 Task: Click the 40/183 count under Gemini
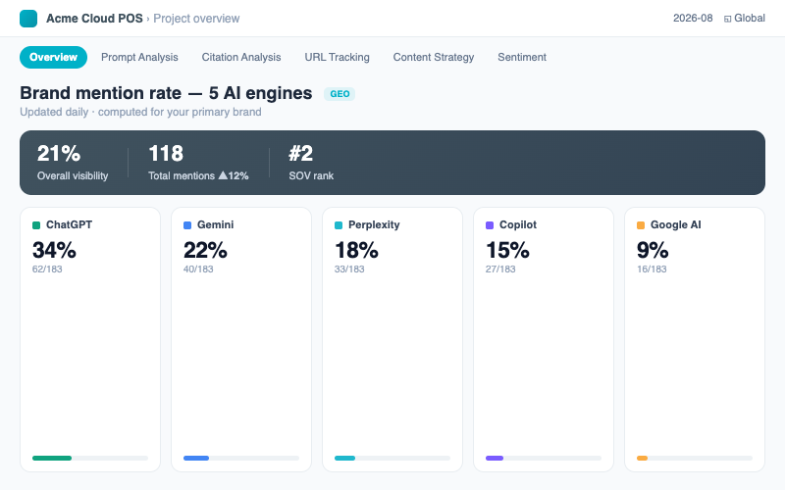pos(198,269)
